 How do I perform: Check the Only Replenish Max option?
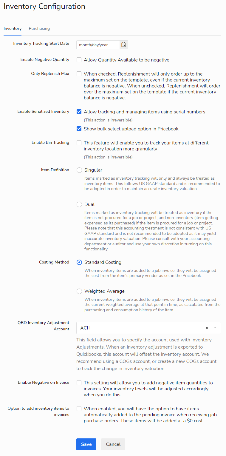[79, 74]
